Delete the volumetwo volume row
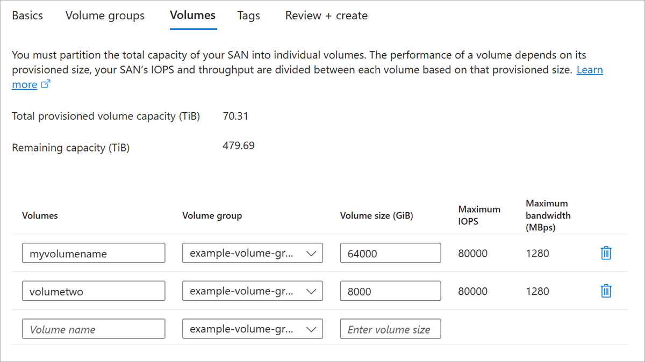 click(x=606, y=291)
